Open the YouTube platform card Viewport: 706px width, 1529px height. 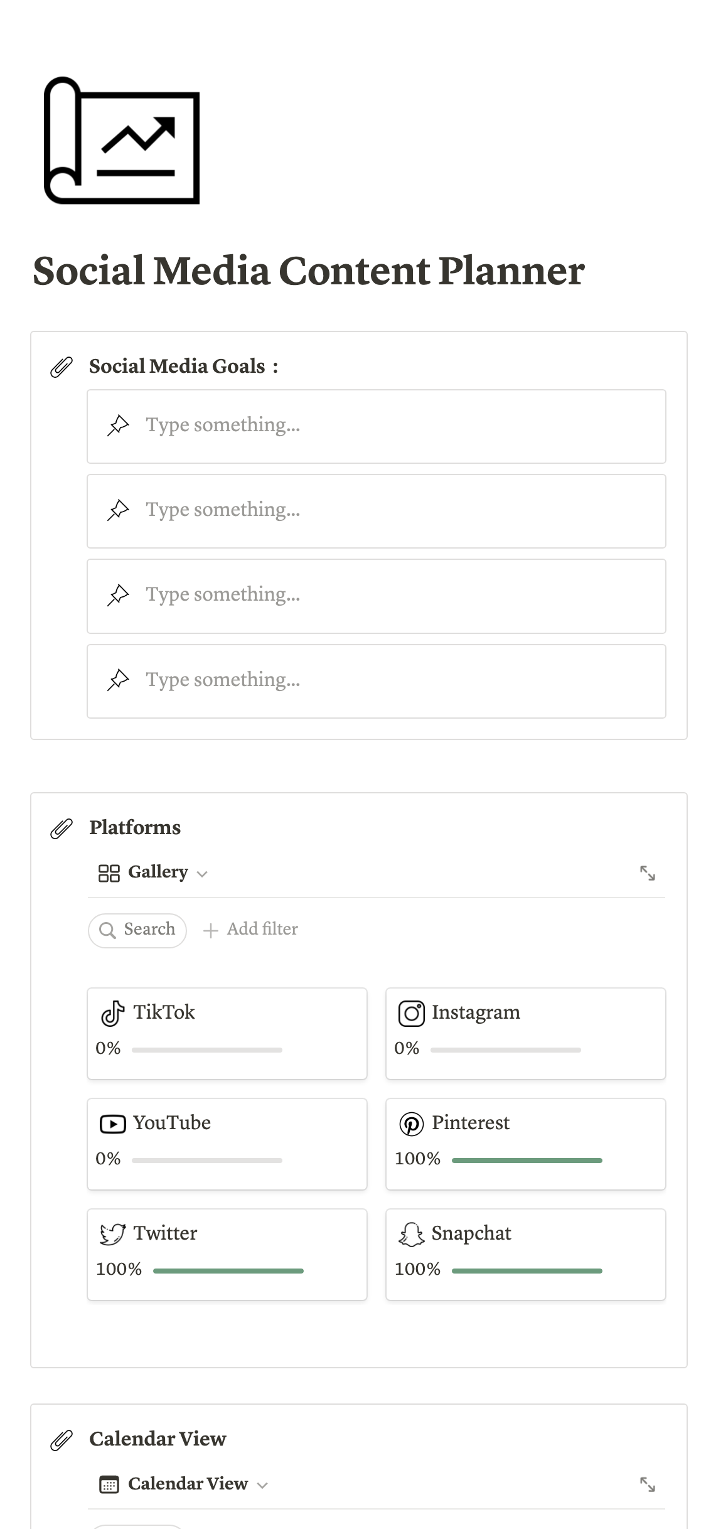click(x=227, y=1144)
